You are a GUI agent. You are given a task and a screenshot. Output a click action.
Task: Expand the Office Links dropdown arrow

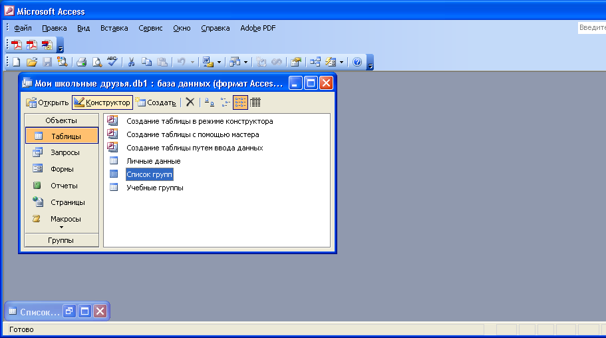[219, 62]
